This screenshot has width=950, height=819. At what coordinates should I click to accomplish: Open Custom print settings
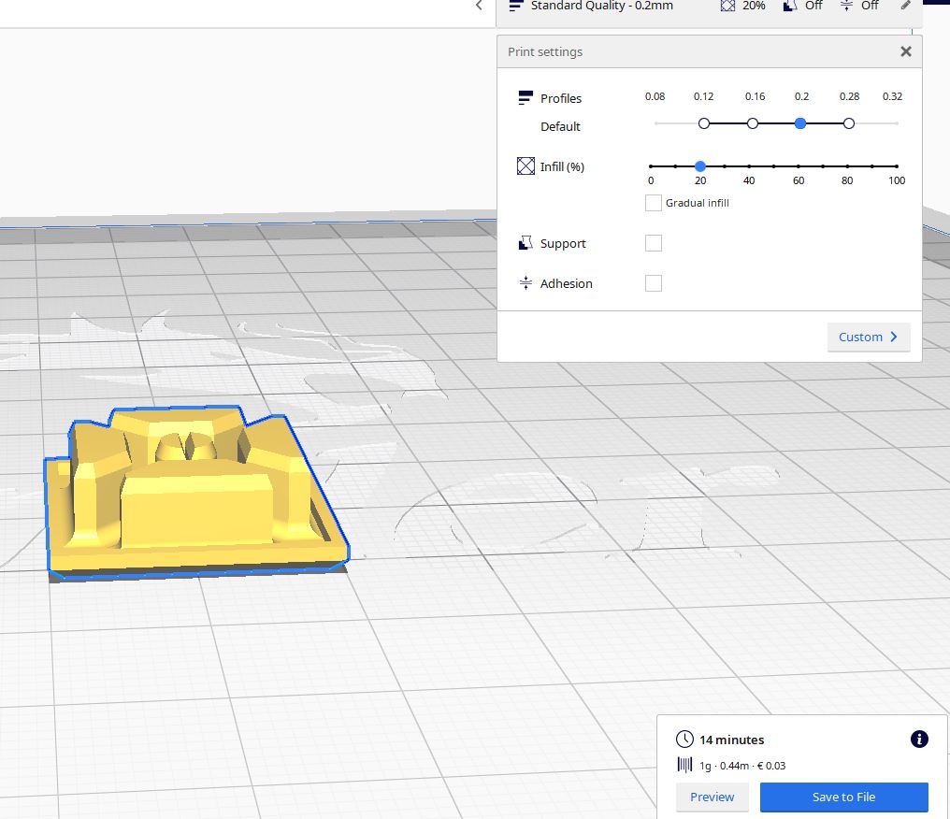click(x=869, y=337)
